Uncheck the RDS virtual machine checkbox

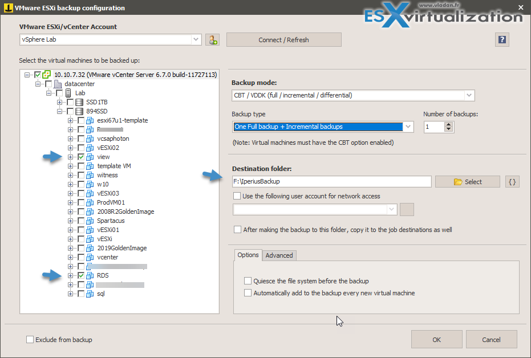point(81,276)
